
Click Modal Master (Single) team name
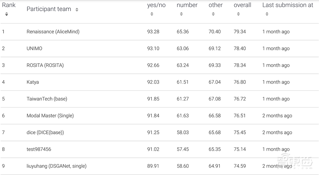(x=50, y=116)
